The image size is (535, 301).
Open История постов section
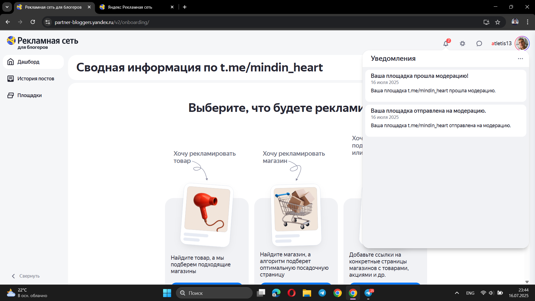click(33, 79)
